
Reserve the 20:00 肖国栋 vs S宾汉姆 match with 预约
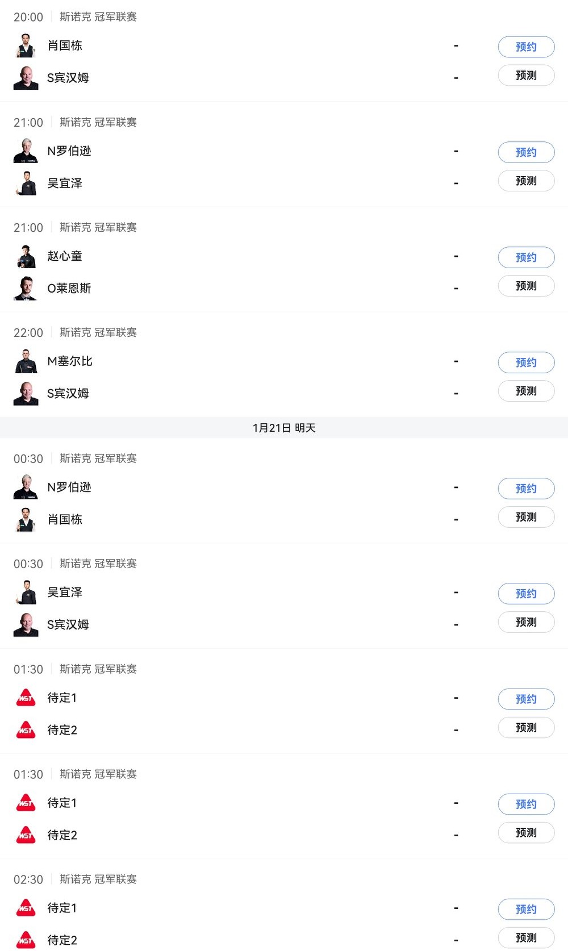click(526, 47)
